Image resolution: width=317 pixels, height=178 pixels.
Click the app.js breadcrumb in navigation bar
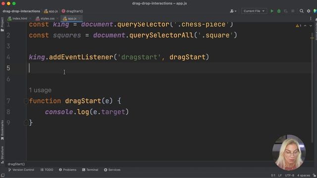[51, 11]
